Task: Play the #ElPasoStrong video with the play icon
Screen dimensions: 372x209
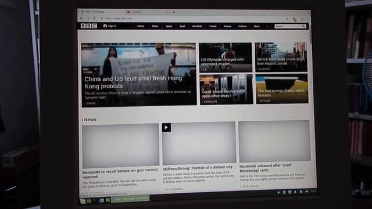Action: click(166, 128)
